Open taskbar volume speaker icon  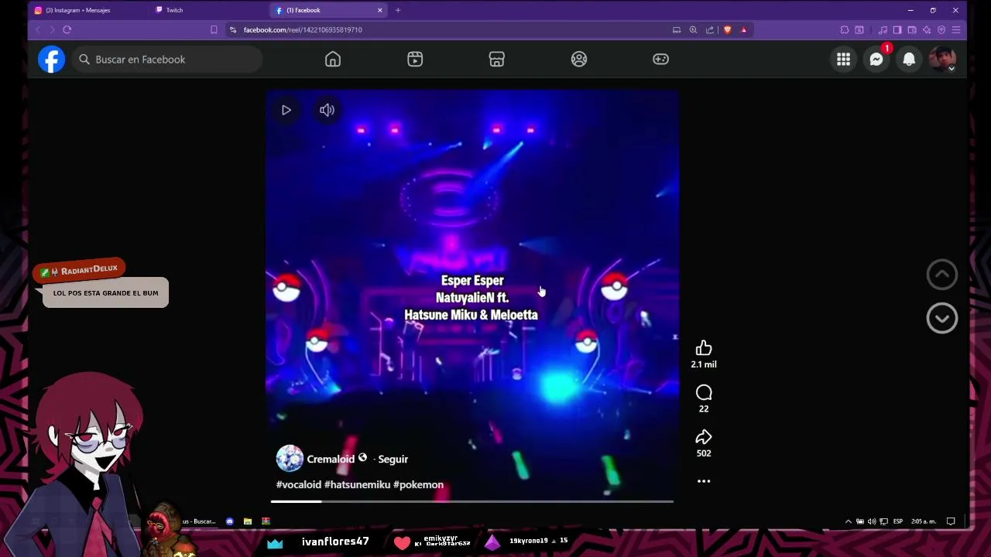pyautogui.click(x=872, y=521)
